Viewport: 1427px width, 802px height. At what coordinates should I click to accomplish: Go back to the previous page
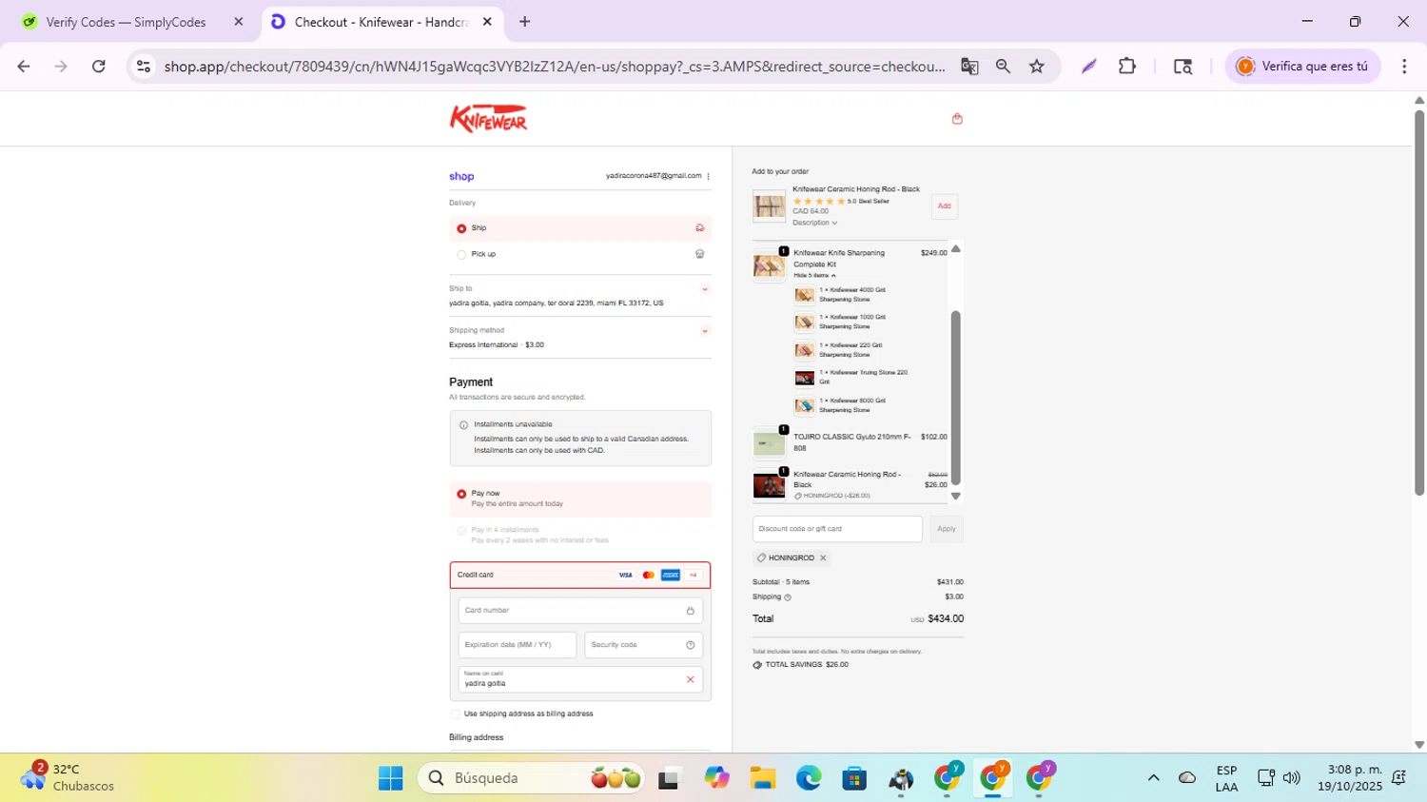24,67
